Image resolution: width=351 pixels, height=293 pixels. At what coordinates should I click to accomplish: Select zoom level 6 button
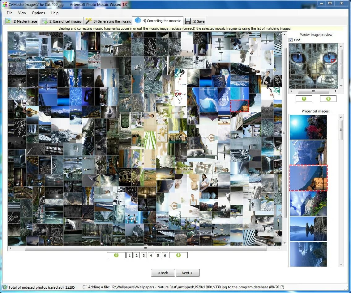165,255
